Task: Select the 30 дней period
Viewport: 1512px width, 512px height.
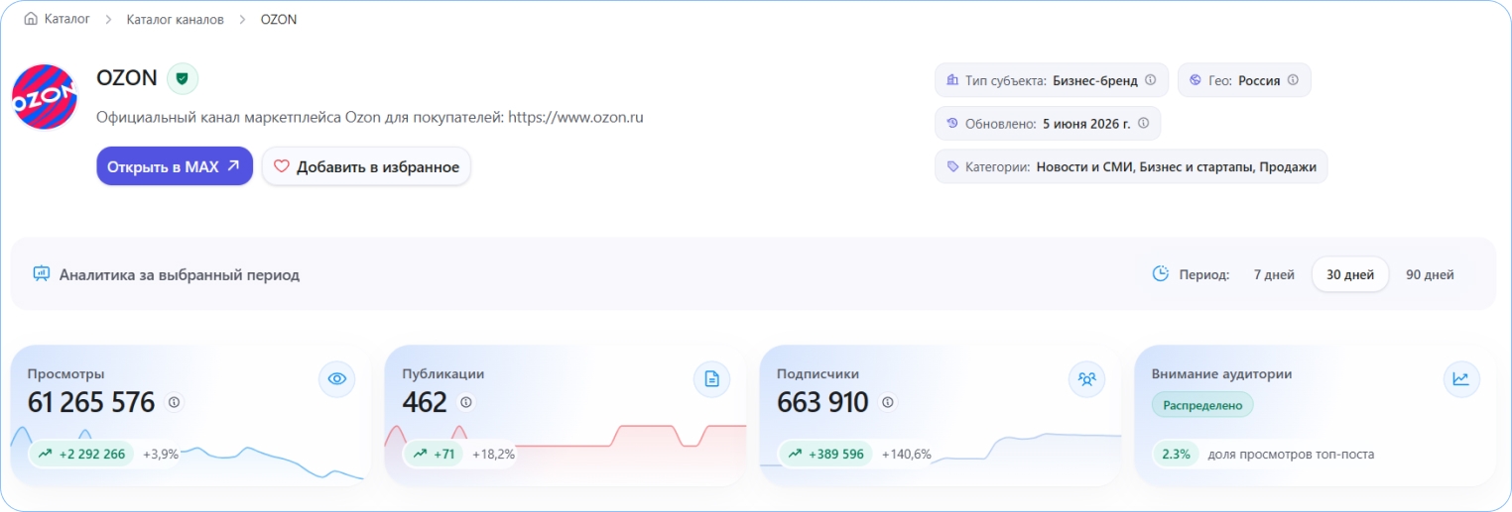Action: tap(1350, 275)
